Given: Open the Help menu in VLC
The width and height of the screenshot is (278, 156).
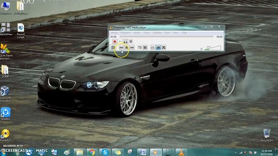Looking at the screenshot, I should coord(184,33).
